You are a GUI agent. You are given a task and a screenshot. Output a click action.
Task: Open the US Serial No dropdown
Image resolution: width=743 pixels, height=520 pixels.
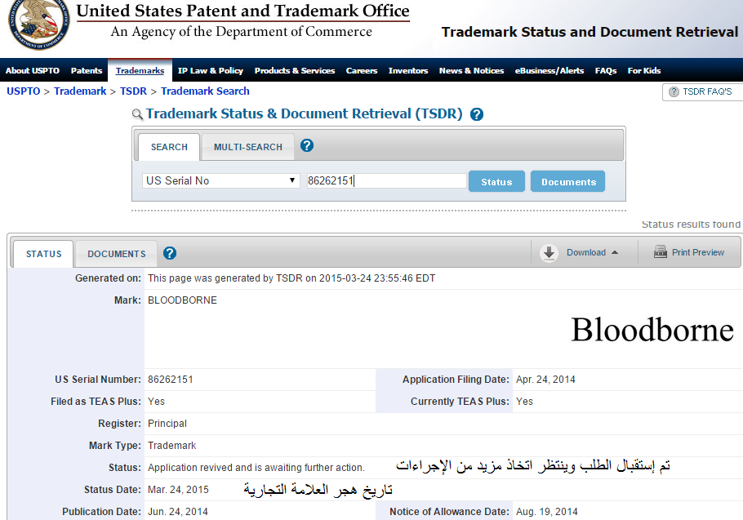(220, 180)
